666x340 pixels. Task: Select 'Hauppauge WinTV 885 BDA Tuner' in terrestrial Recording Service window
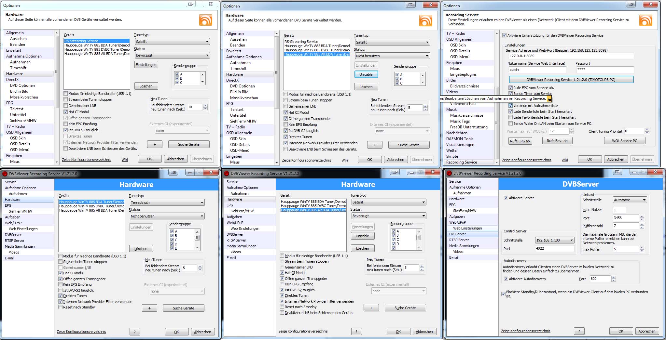(x=92, y=202)
